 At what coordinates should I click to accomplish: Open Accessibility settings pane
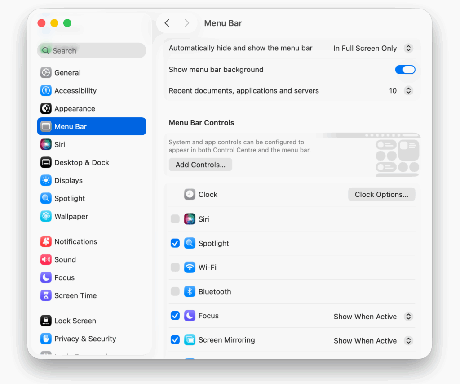(x=92, y=90)
